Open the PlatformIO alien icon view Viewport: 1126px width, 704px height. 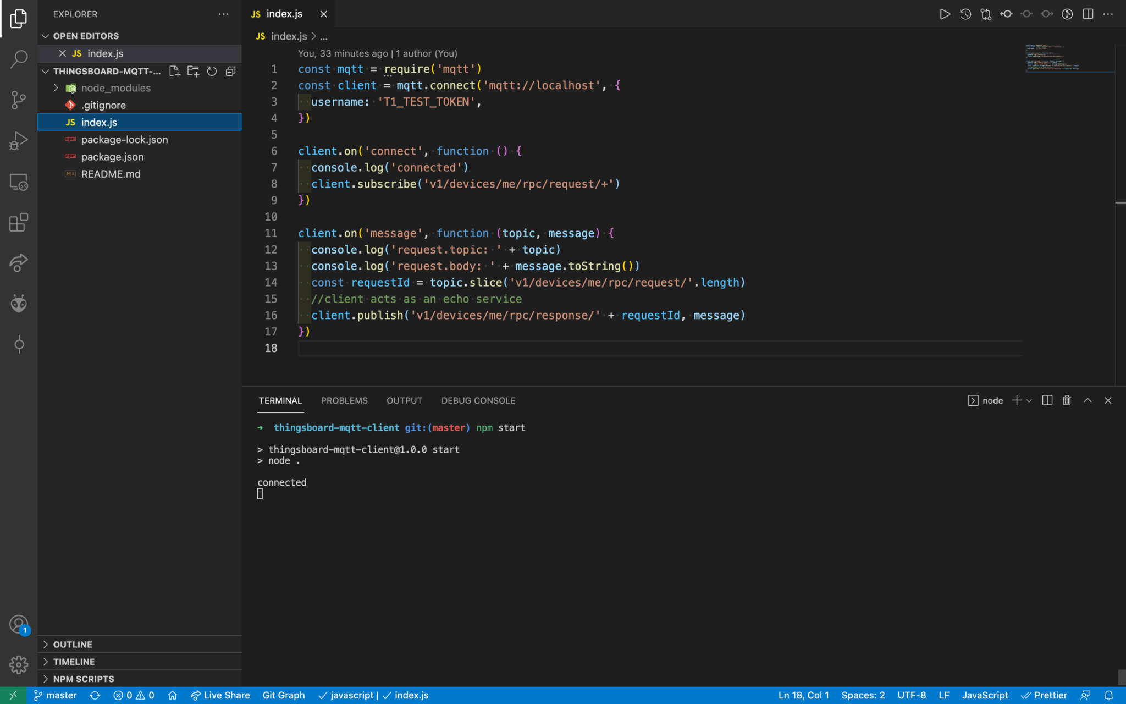click(19, 304)
